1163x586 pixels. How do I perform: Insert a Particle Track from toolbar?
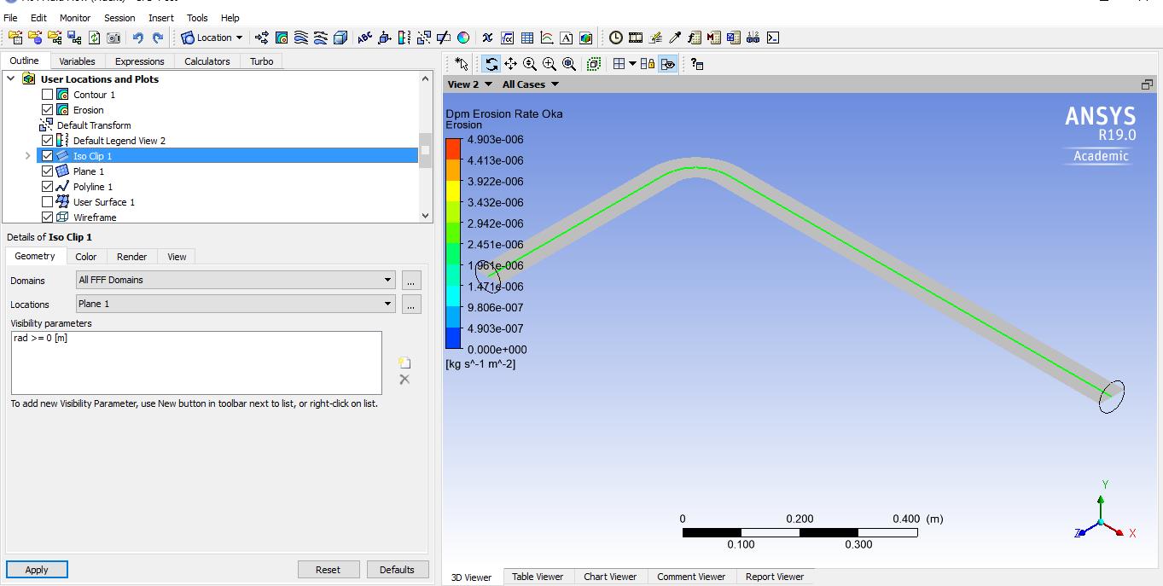click(321, 38)
